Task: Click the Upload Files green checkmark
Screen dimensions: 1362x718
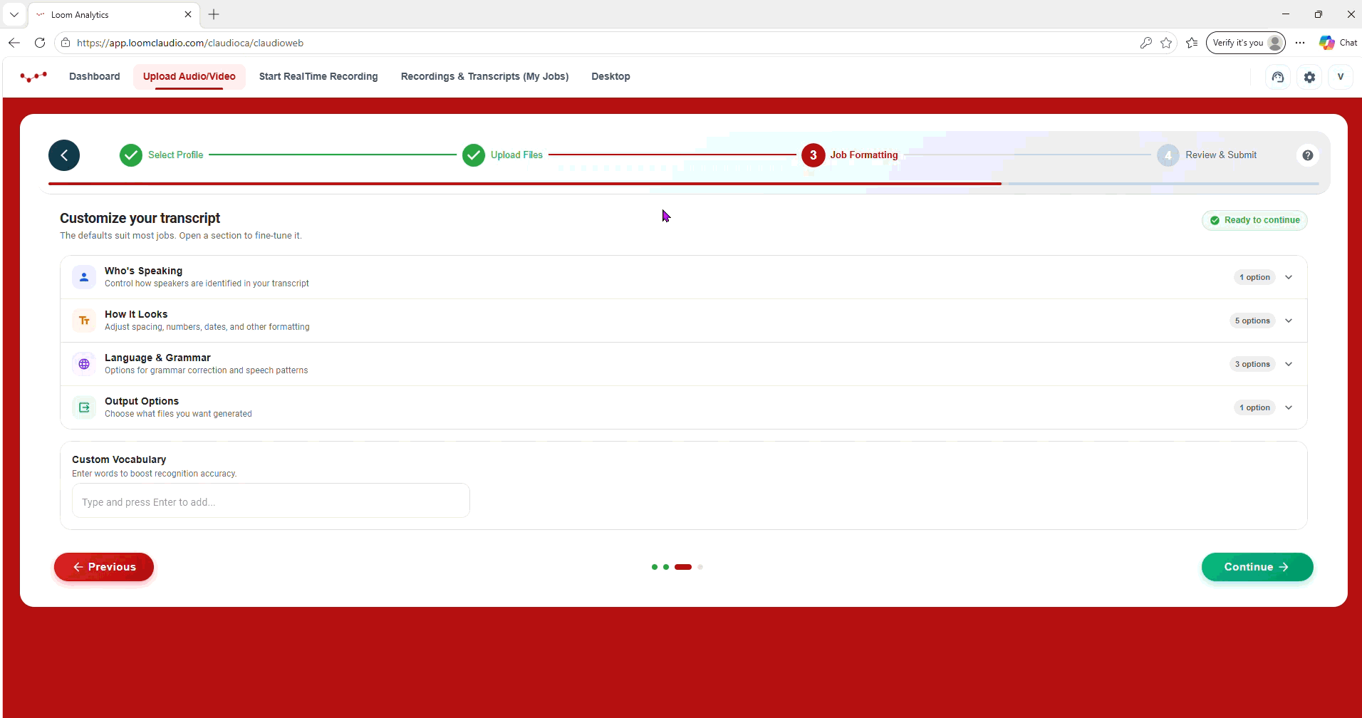Action: coord(474,155)
